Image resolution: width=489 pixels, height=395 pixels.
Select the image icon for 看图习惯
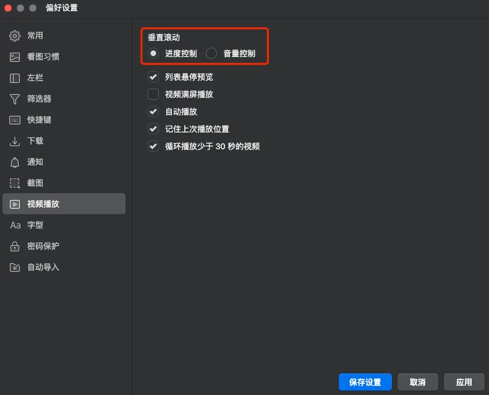15,57
